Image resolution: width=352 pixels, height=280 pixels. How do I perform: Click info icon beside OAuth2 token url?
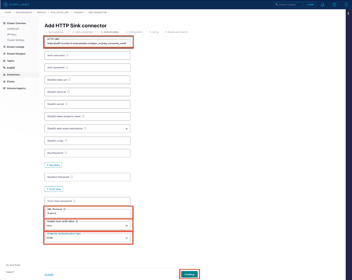click(69, 80)
